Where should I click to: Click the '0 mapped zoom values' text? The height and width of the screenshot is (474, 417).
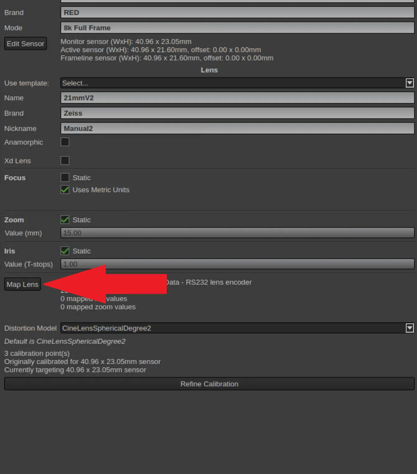tap(98, 307)
